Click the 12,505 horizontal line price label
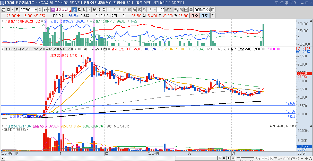 click(290, 103)
